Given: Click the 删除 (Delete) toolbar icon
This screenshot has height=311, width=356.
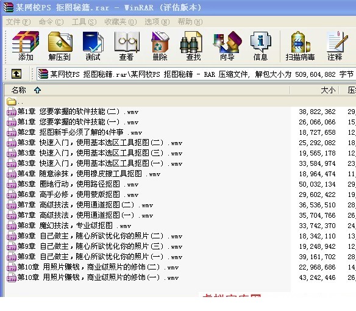Looking at the screenshot, I should [160, 46].
